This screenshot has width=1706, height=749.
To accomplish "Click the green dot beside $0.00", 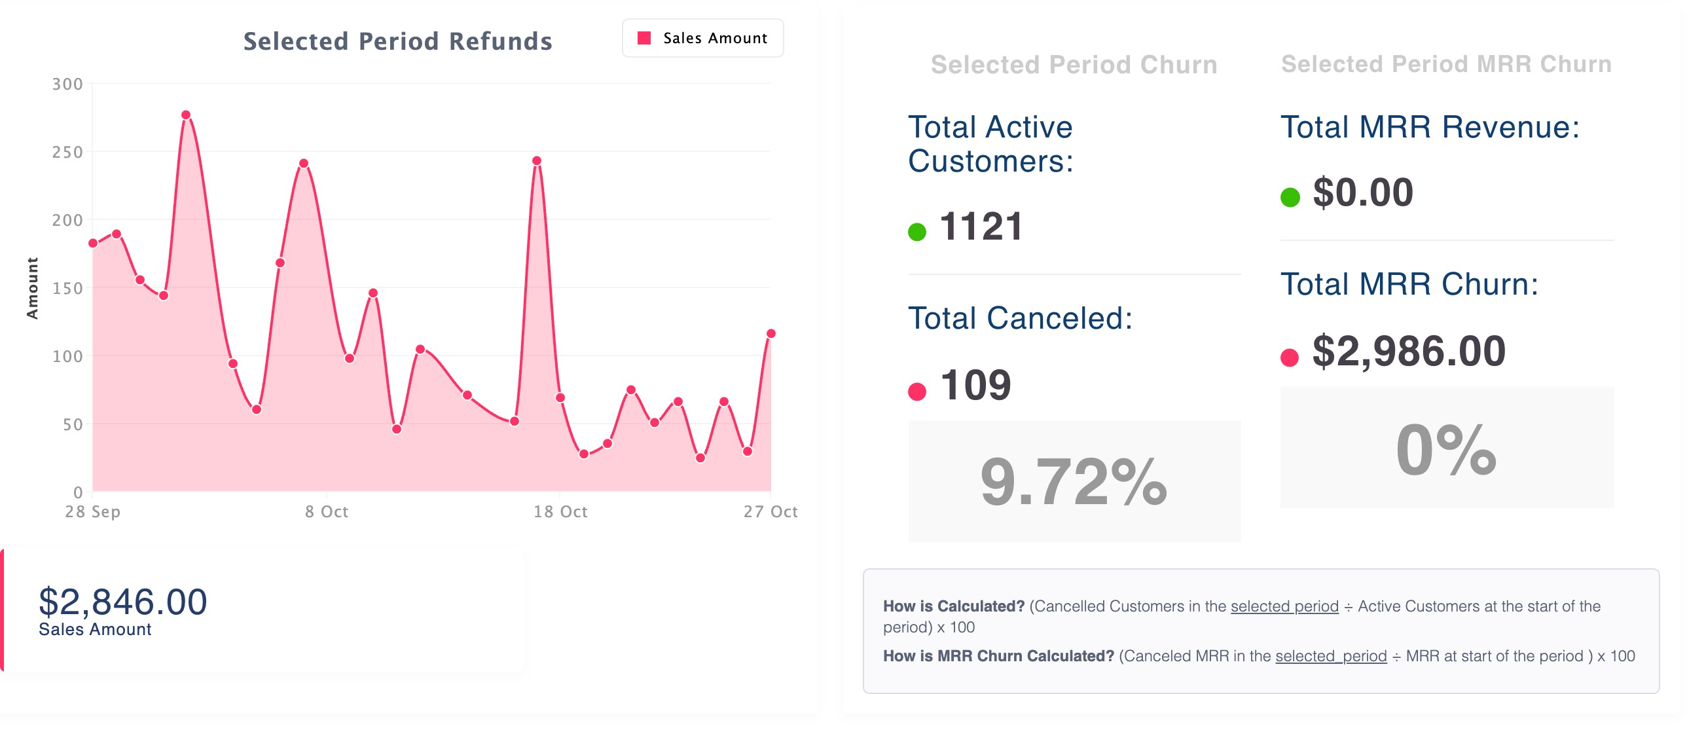I will coord(1290,197).
